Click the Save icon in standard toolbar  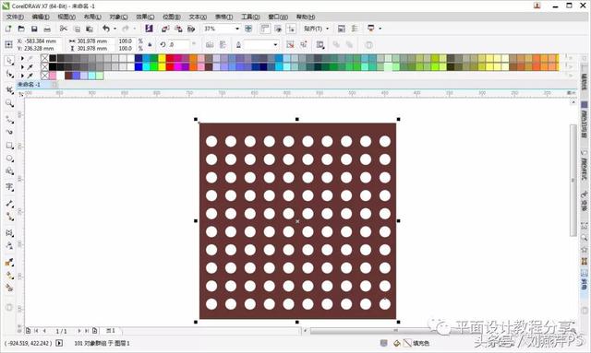[x=34, y=29]
